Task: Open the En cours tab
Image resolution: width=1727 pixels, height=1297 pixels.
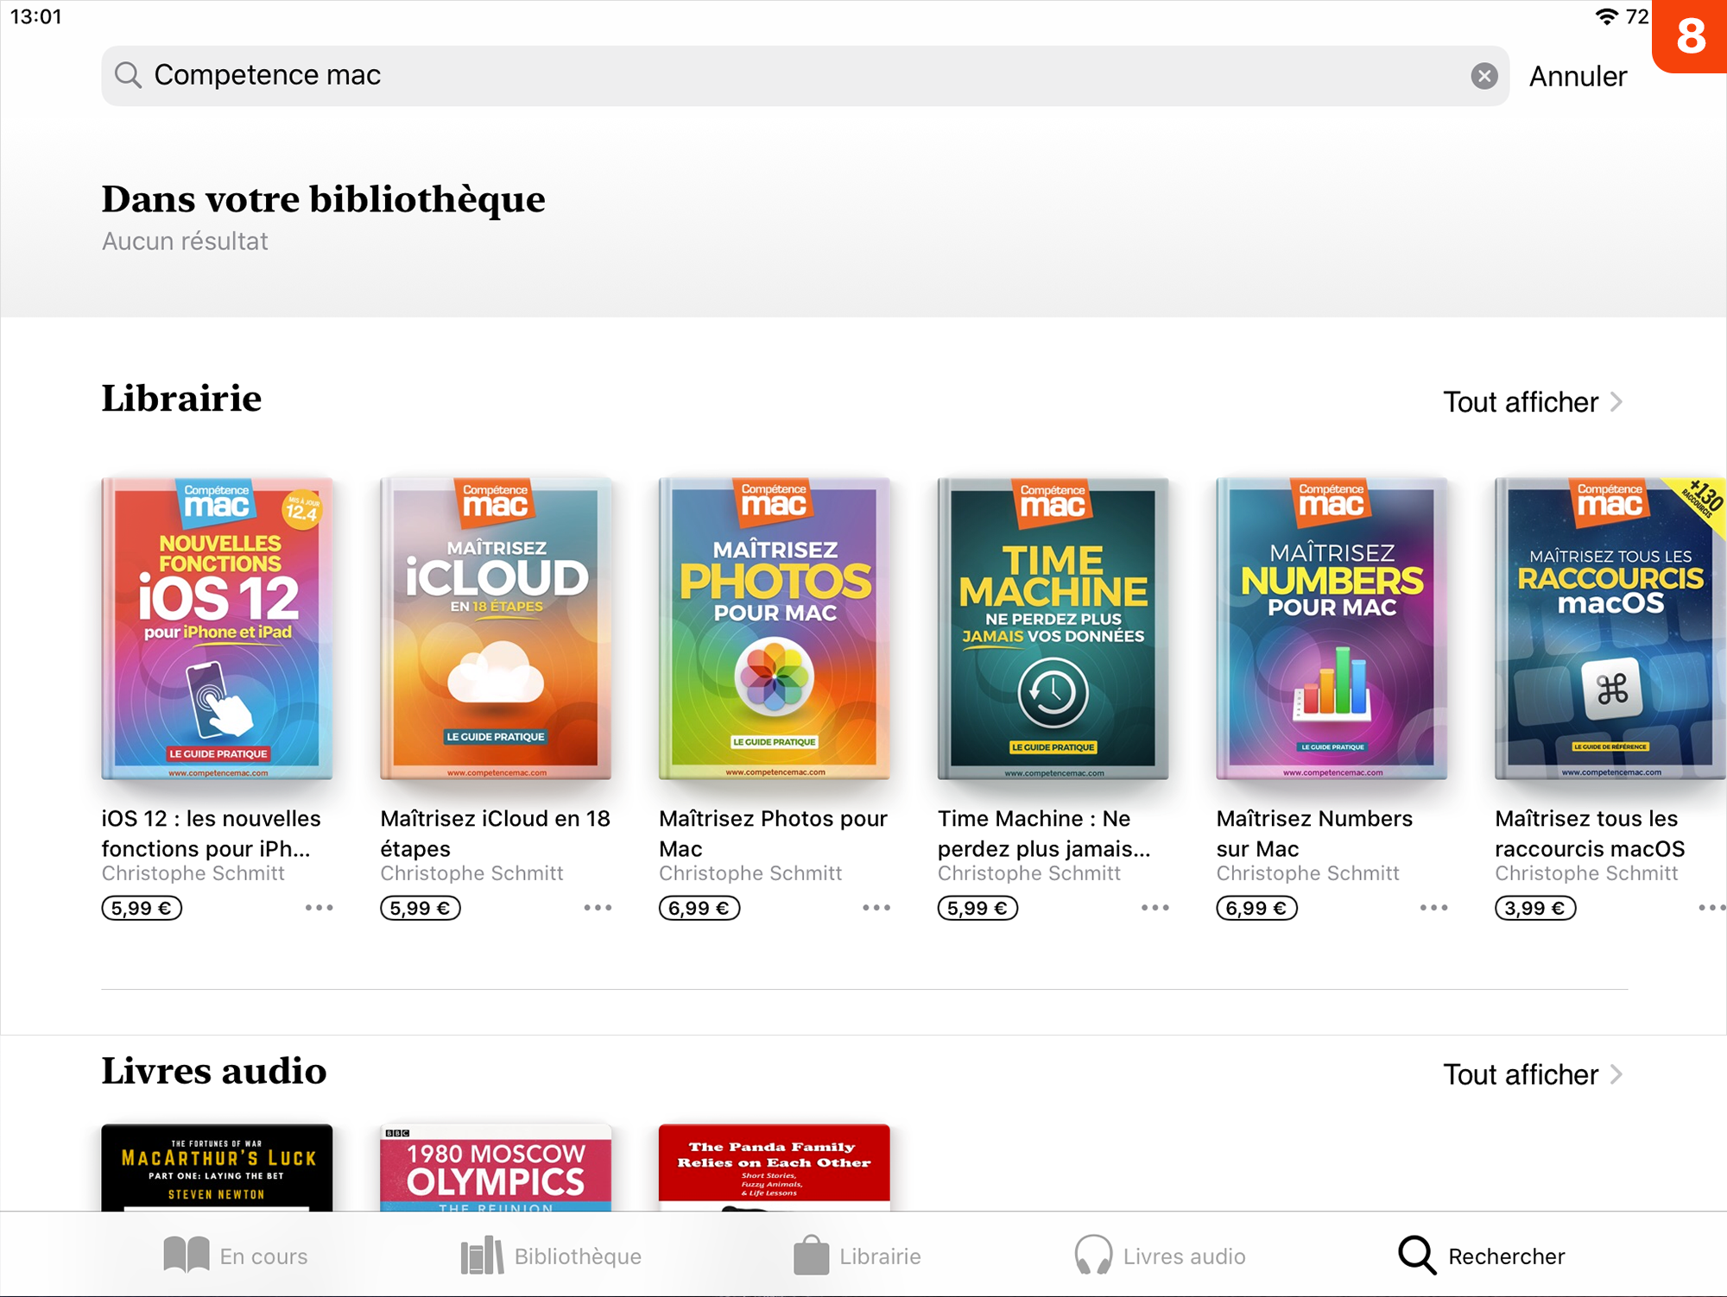Action: (236, 1256)
